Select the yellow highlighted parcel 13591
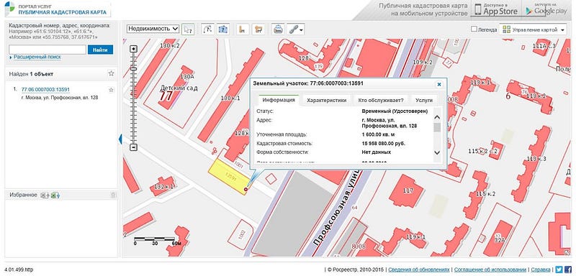The height and width of the screenshot is (276, 576). (x=230, y=177)
